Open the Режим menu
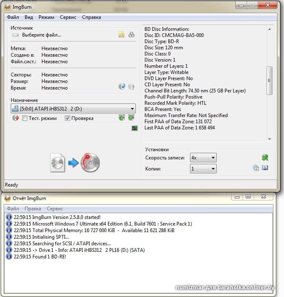The width and height of the screenshot is (284, 297). coord(46,17)
